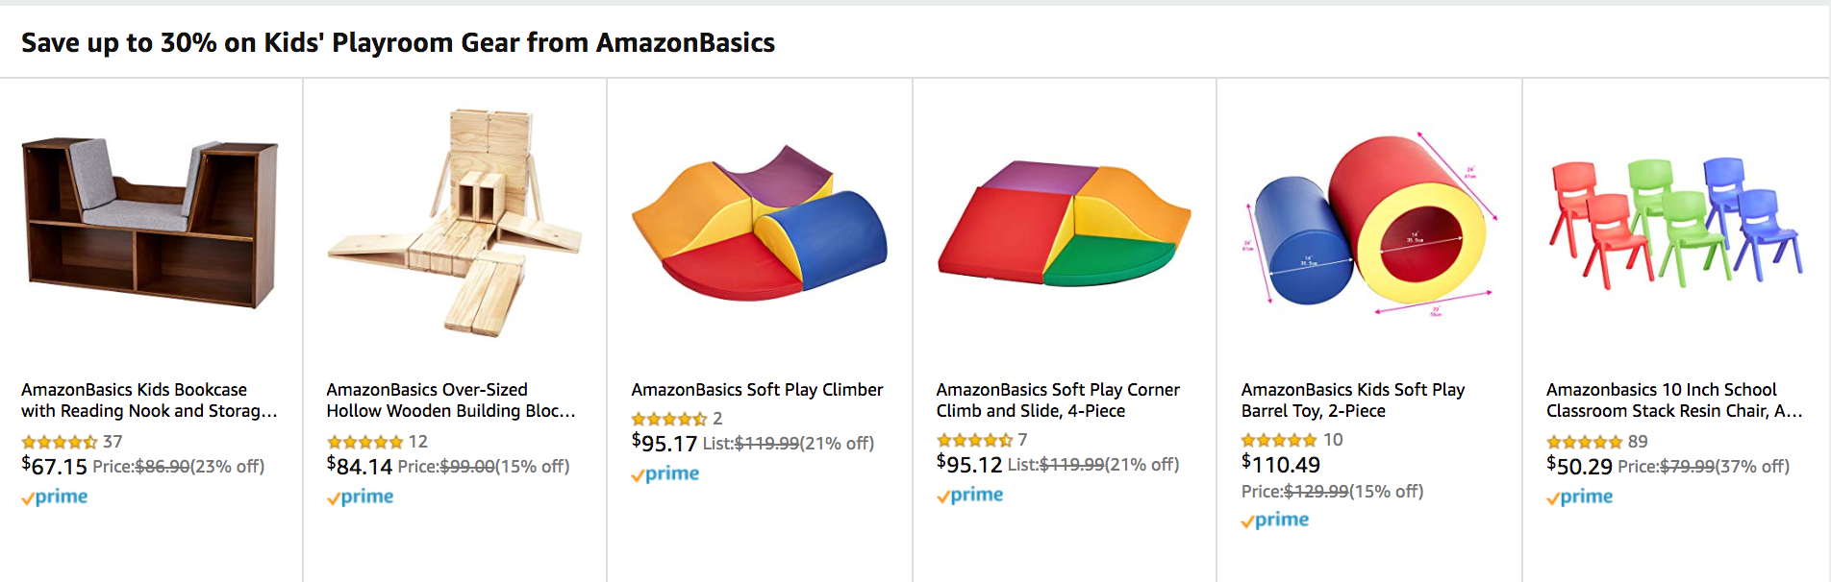Click the $67.15 price of the Bookcase

pos(55,467)
